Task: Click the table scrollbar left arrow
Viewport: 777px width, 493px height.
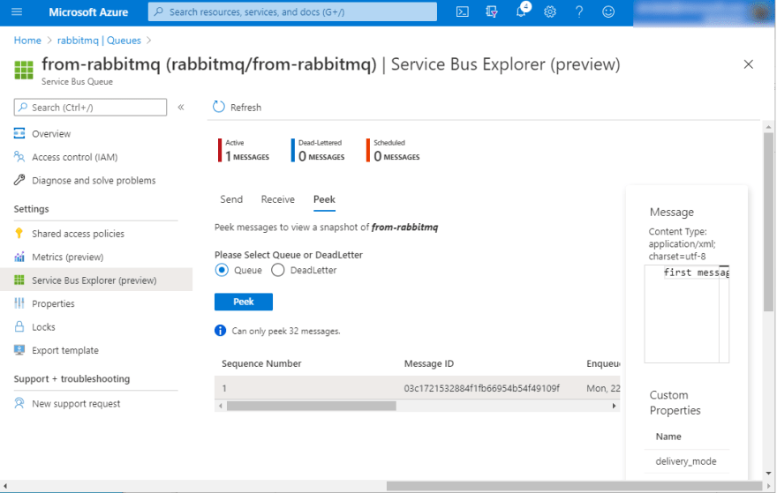Action: coord(221,406)
